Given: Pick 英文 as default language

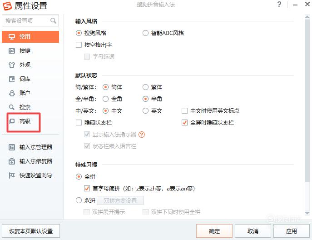Looking at the screenshot, I should coord(145,111).
